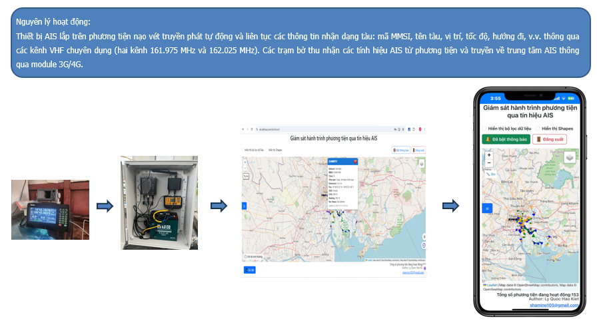Open the layers control on the phone map
597x321 pixels.
[570, 157]
